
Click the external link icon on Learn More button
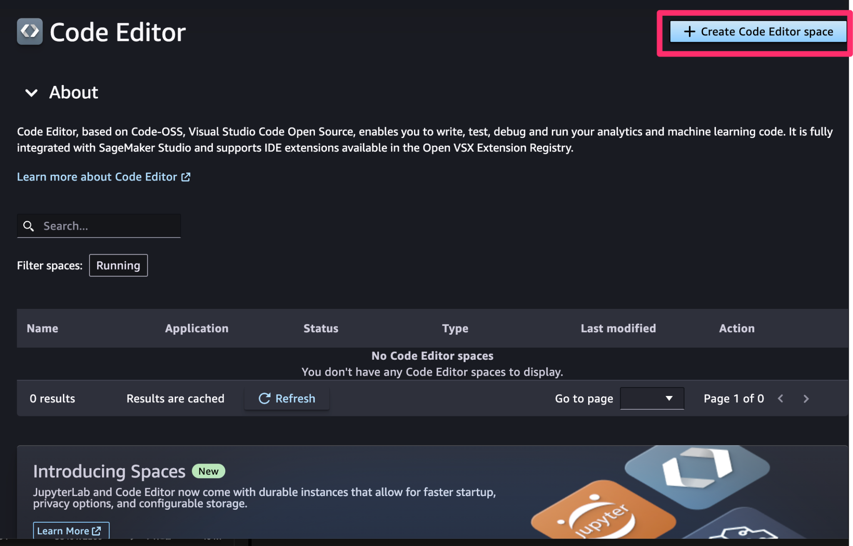tap(97, 531)
